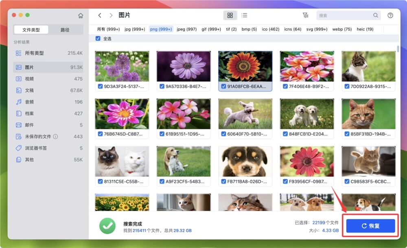Uncheck the 9D3A3F24 purple flower image
This screenshot has width=407, height=248.
click(101, 86)
